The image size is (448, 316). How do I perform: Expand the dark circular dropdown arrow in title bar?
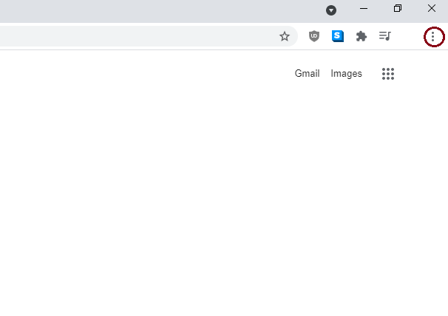(331, 10)
